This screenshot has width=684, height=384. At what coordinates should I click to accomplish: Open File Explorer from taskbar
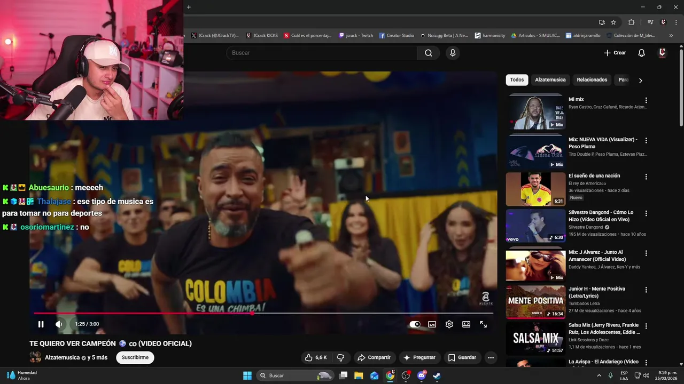pyautogui.click(x=359, y=375)
